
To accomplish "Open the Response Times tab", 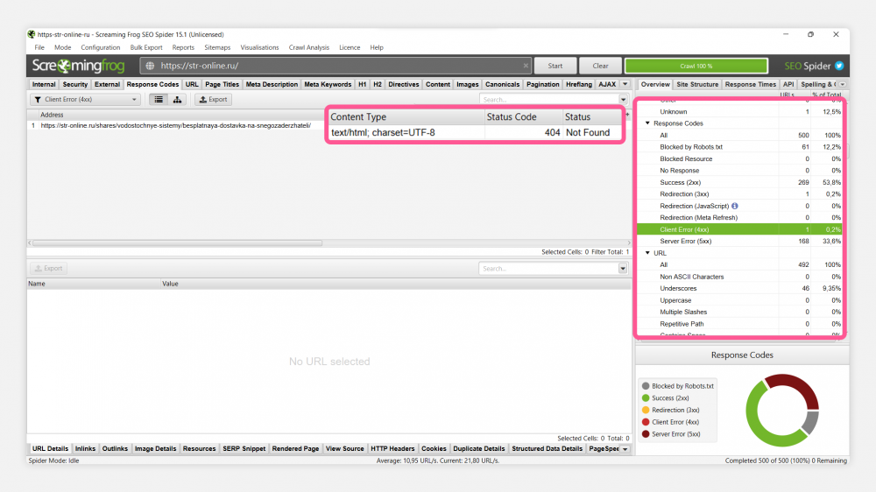I will pyautogui.click(x=751, y=84).
